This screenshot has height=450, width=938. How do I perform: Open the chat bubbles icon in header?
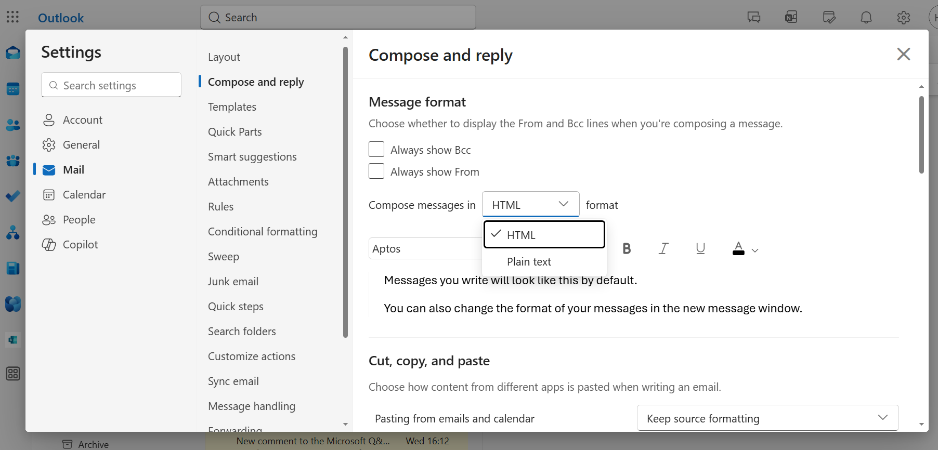point(754,17)
